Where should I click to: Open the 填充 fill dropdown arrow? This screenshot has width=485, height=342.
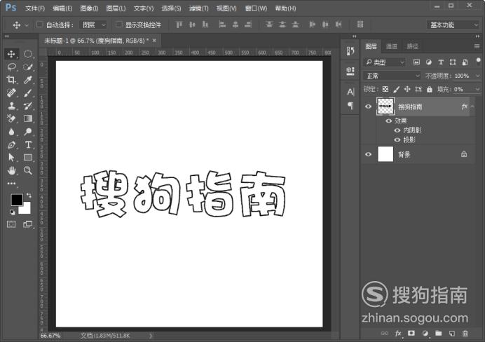[x=477, y=90]
